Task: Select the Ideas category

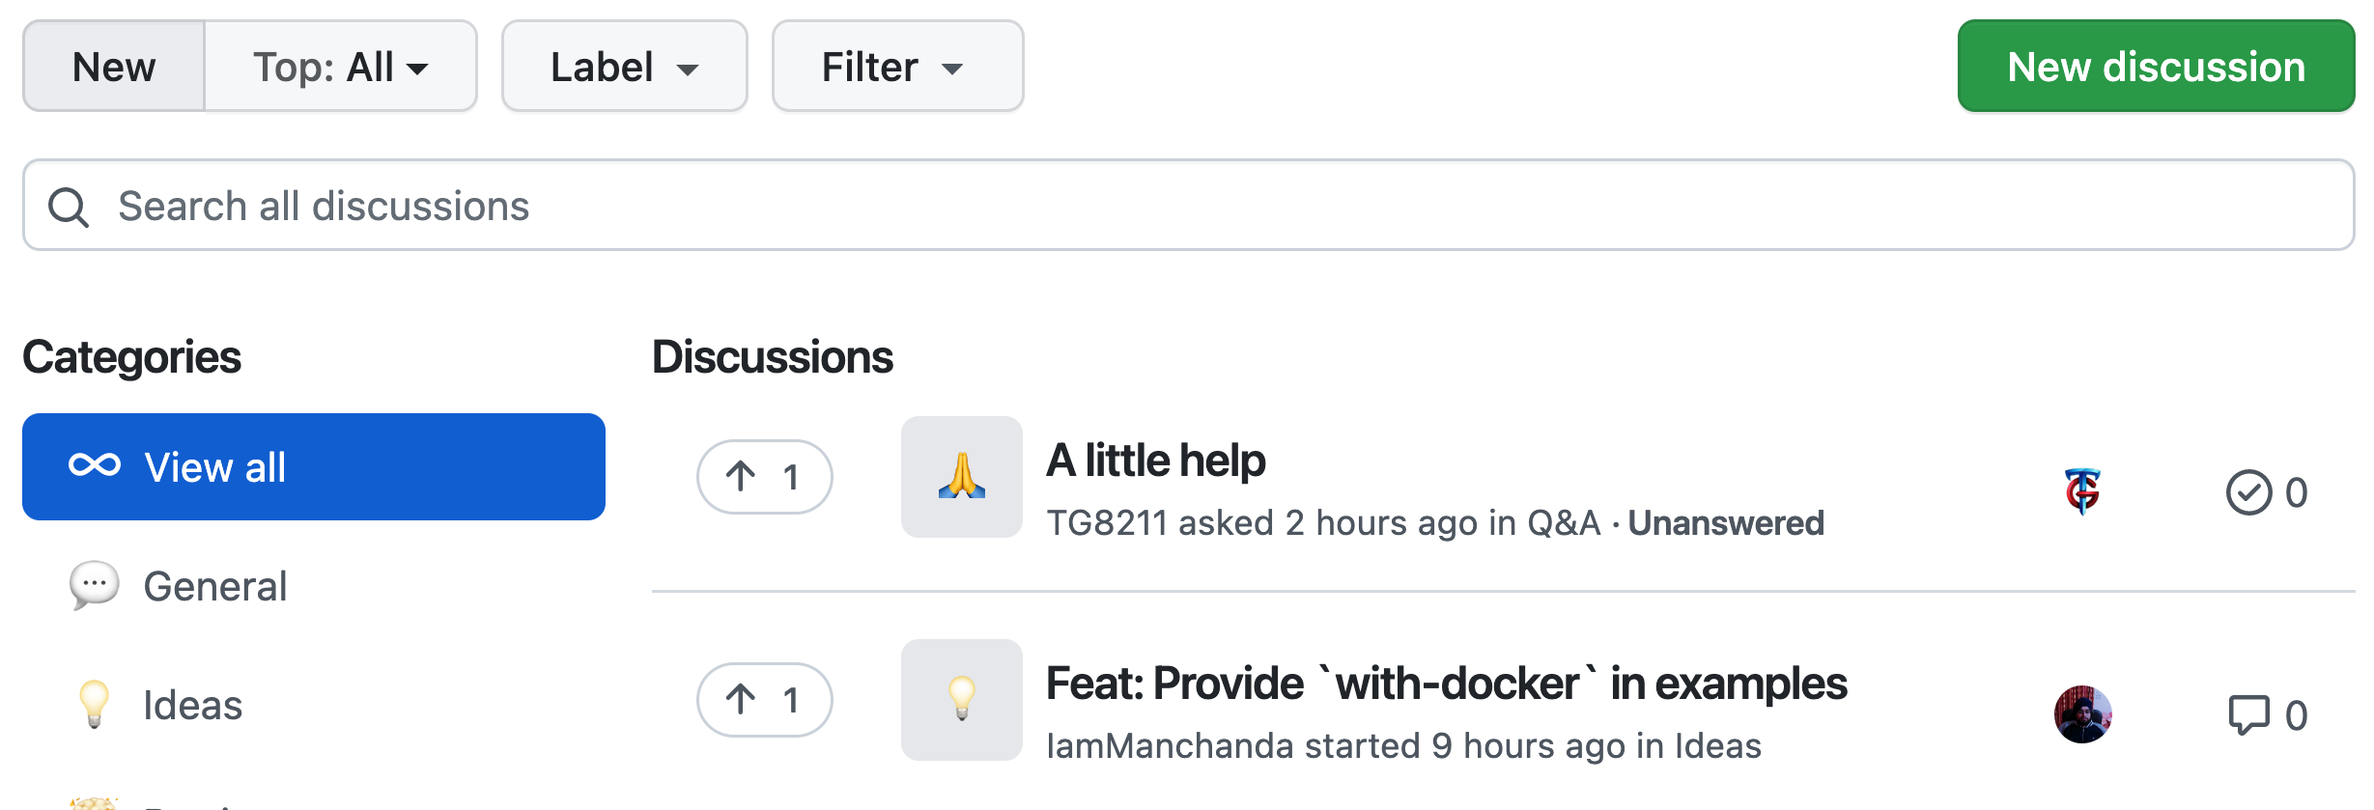Action: [192, 705]
